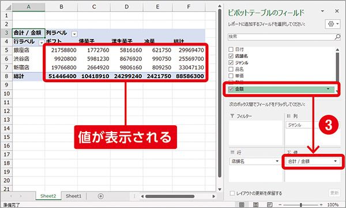Check the 品名 field checkbox
The image size is (346, 208).
tap(231, 69)
